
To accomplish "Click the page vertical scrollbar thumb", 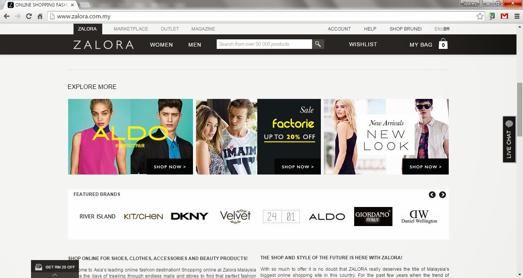I will [x=520, y=110].
